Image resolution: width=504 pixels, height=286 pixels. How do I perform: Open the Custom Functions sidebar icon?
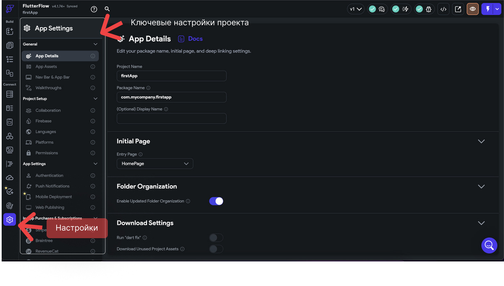[x=10, y=164]
